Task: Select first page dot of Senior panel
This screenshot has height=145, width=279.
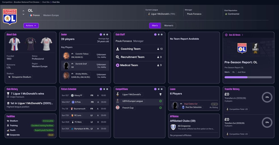Action: coord(101,35)
